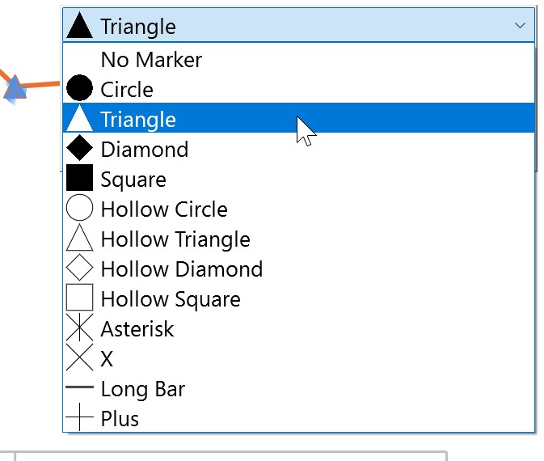The width and height of the screenshot is (544, 461).
Task: Select the Hollow Circle list entry
Action: tap(164, 209)
